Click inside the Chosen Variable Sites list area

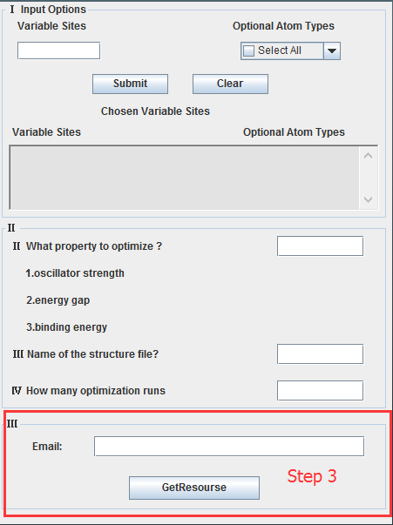pos(184,178)
